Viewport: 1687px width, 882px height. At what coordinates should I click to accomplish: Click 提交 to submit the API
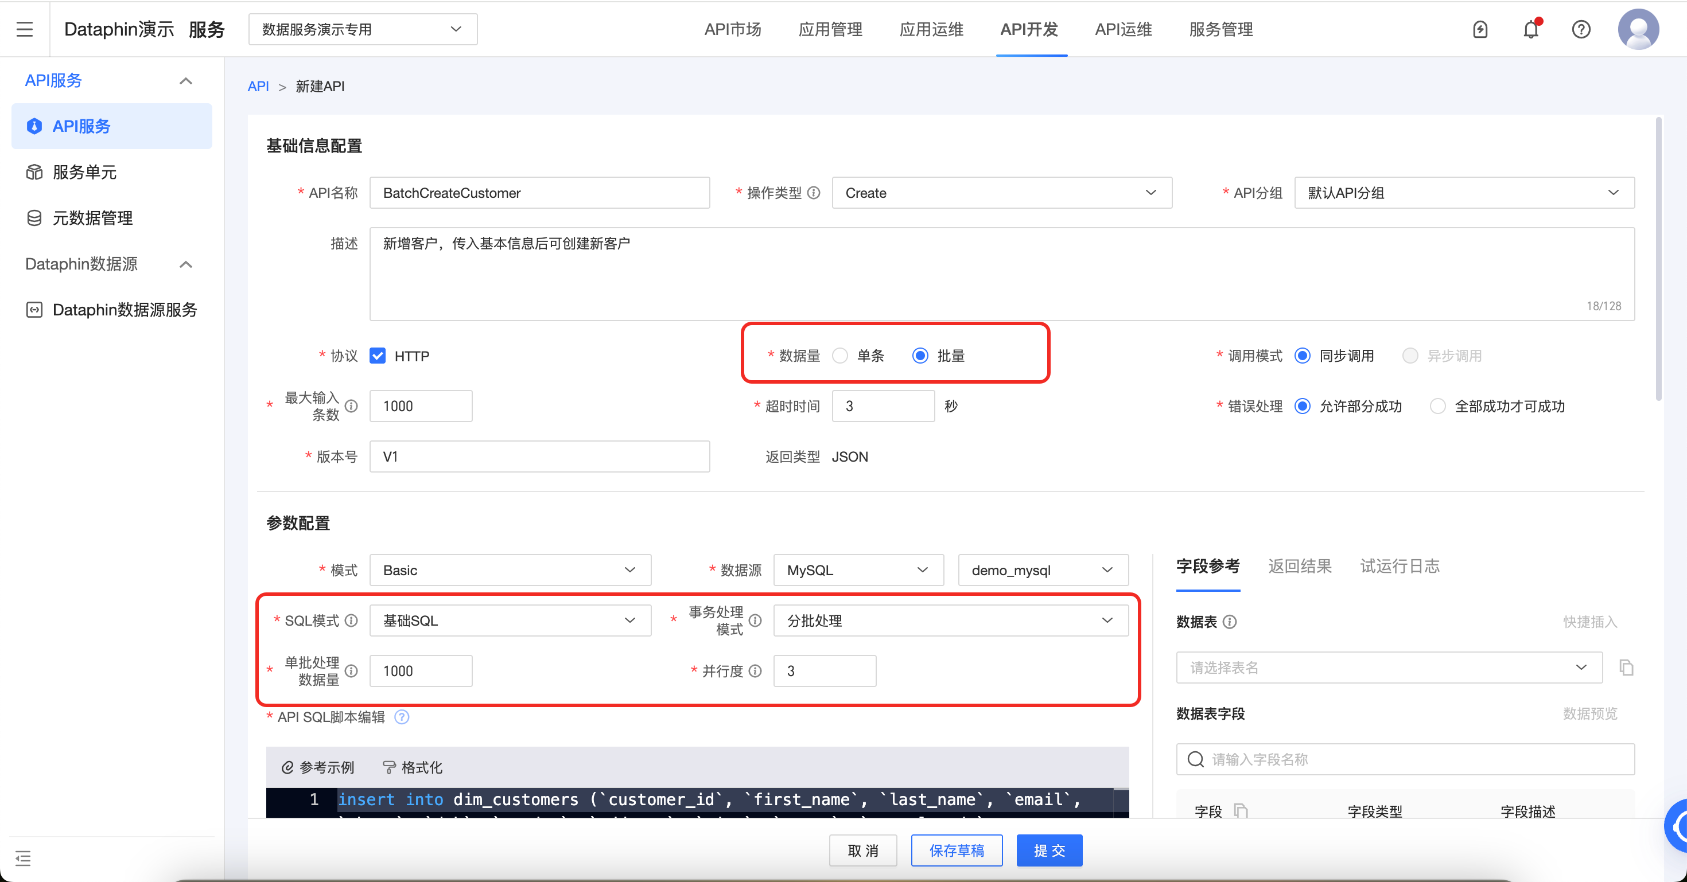(1049, 850)
